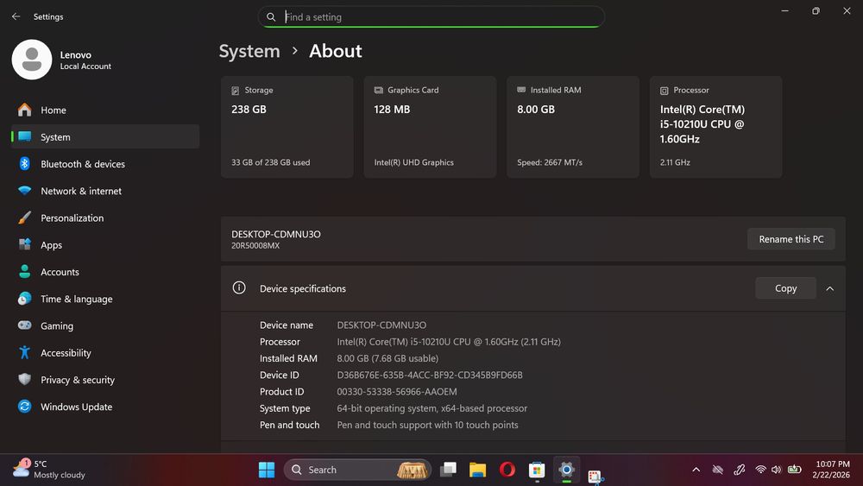The height and width of the screenshot is (486, 863).
Task: Open Wi-Fi network tray icon
Action: click(760, 470)
